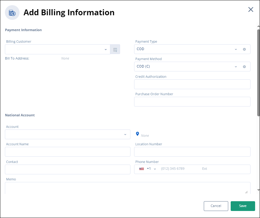
Task: Open the Payment Method dropdown
Action: 236,67
